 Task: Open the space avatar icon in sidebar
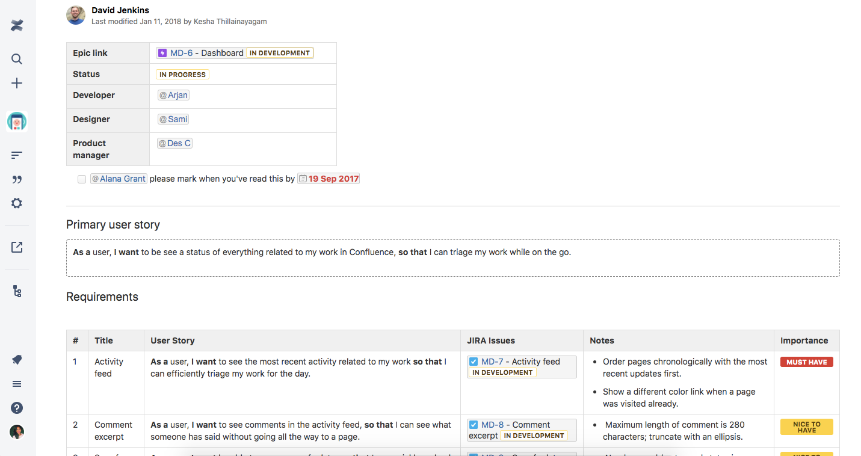click(x=17, y=122)
